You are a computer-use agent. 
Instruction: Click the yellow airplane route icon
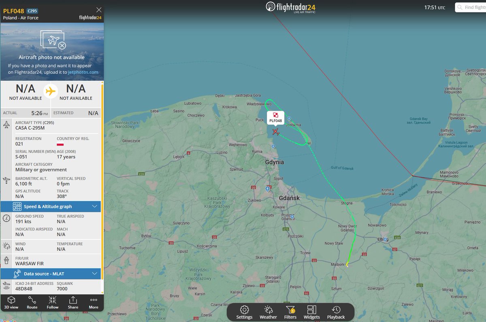pos(51,91)
